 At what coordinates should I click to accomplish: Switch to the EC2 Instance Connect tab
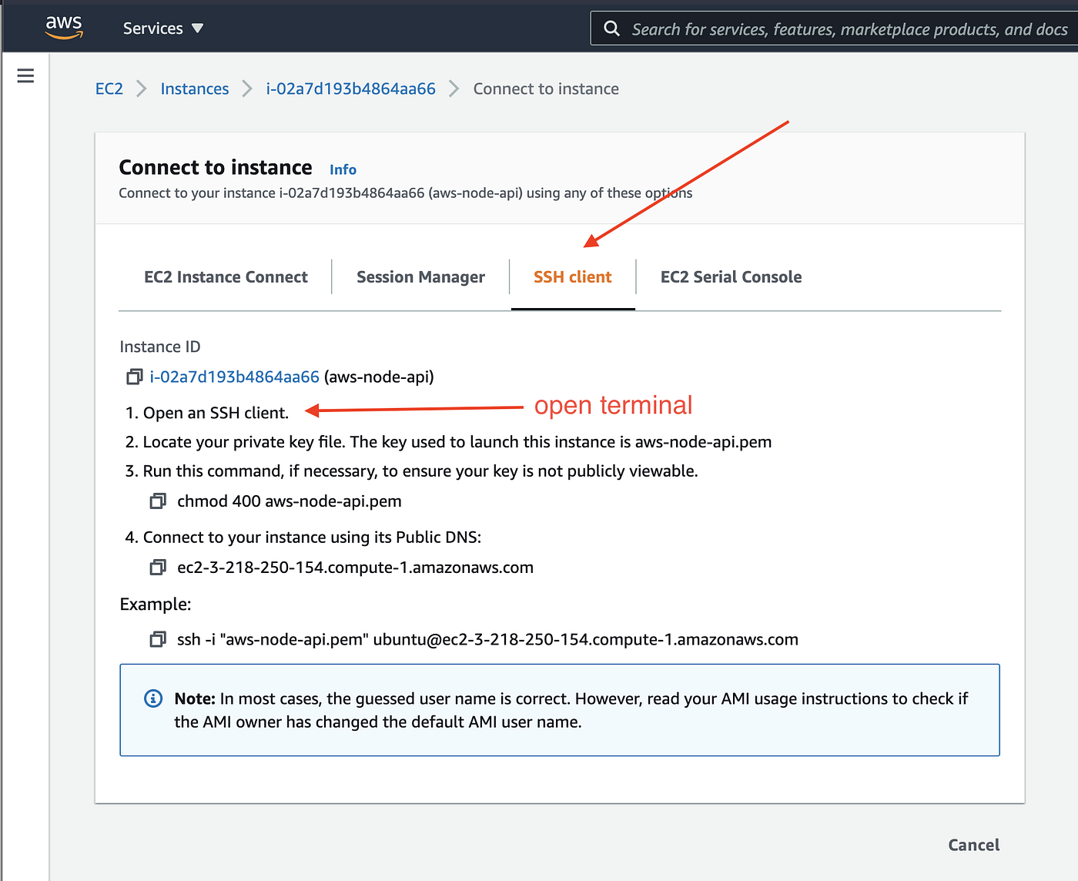[x=226, y=276]
